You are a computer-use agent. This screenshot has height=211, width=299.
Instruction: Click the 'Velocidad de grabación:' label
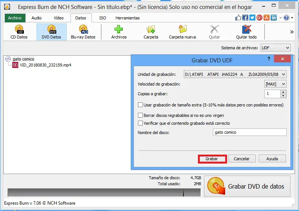[x=159, y=84]
